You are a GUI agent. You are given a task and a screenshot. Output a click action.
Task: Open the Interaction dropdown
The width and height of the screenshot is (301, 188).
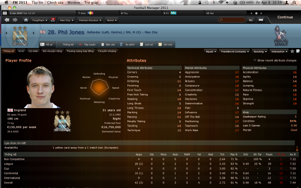tap(279, 51)
